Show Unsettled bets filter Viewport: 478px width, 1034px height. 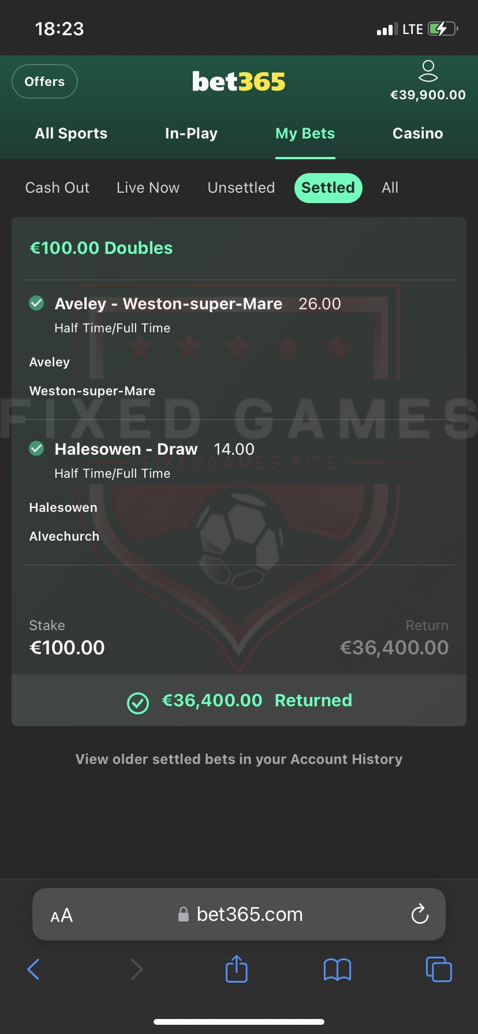click(241, 188)
